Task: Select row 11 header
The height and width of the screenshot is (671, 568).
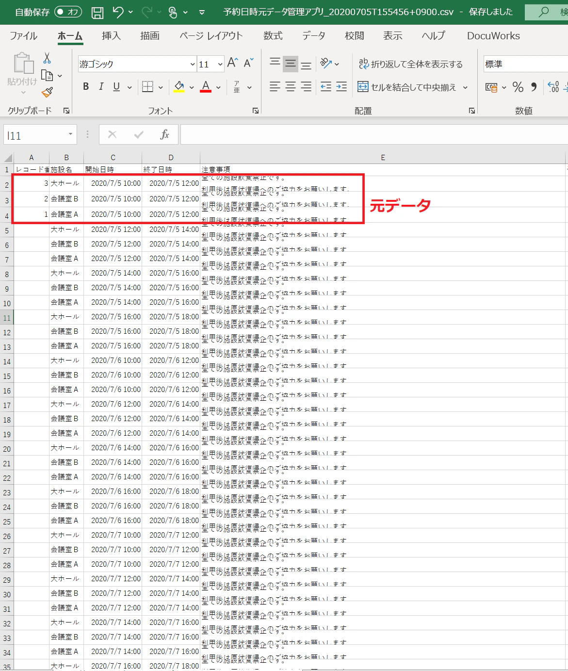Action: point(7,318)
